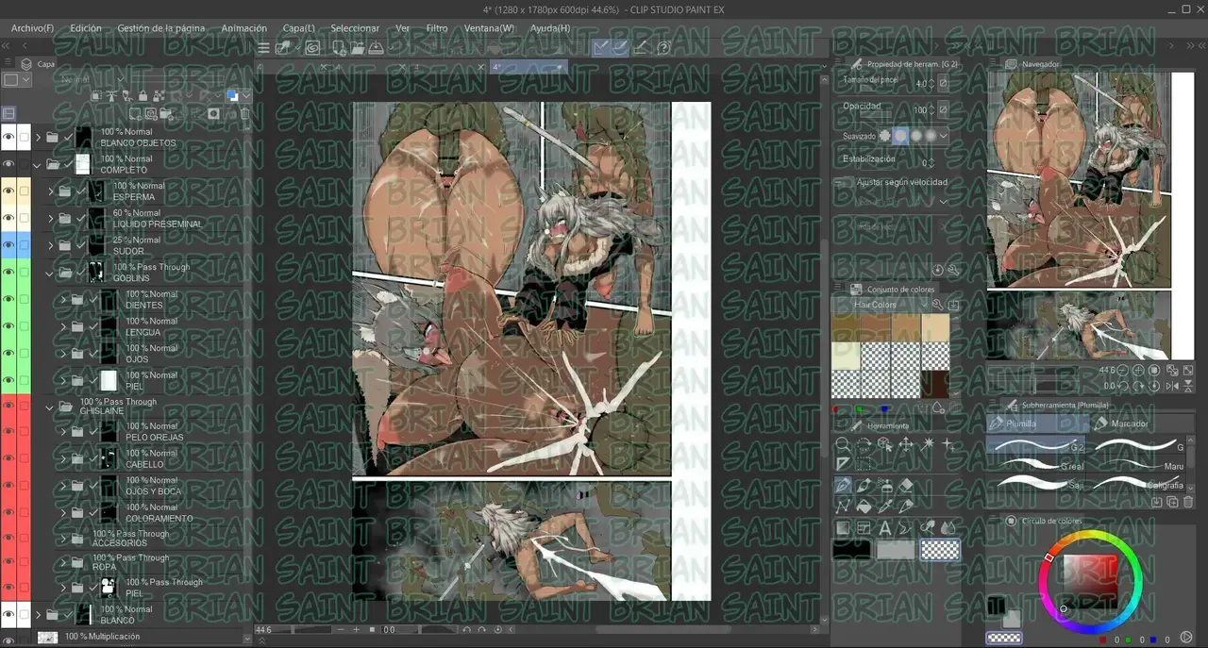This screenshot has width=1208, height=648.
Task: Open the Edición menu
Action: 85,28
